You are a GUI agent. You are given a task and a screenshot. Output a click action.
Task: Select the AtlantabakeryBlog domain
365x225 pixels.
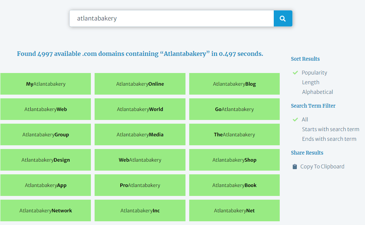(234, 84)
